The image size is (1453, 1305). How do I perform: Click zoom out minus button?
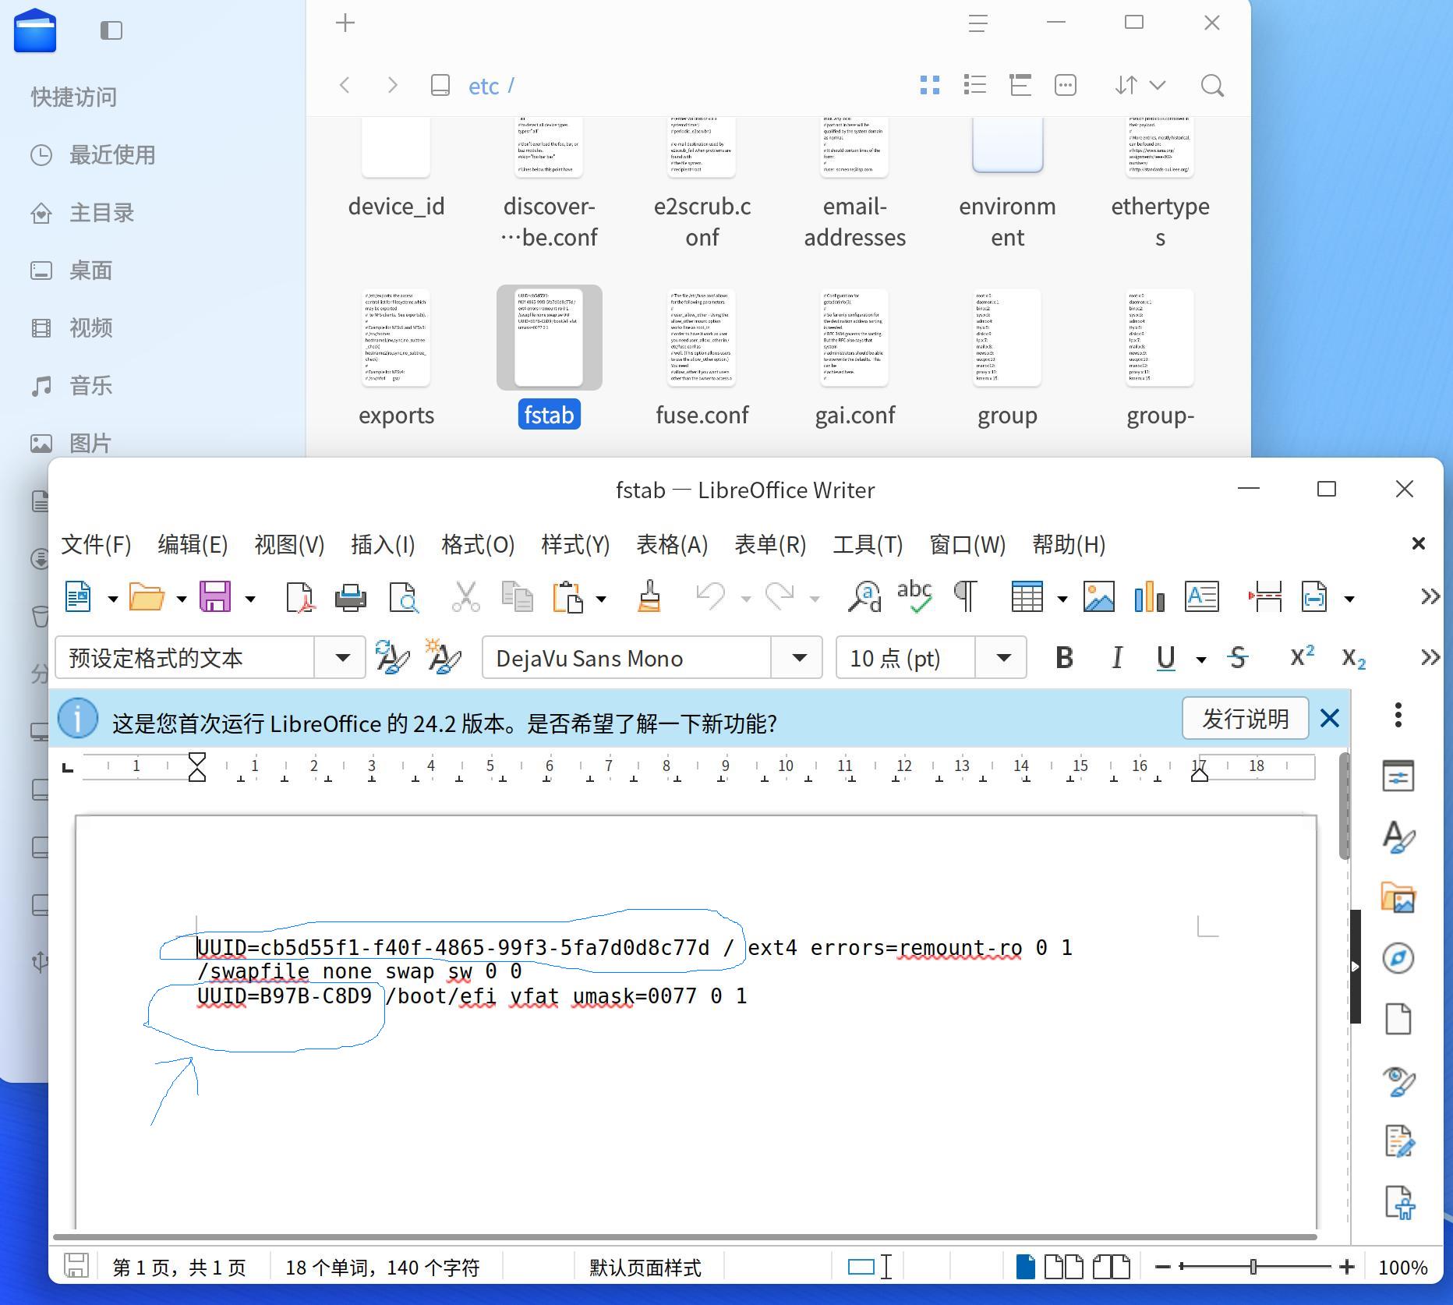point(1162,1267)
